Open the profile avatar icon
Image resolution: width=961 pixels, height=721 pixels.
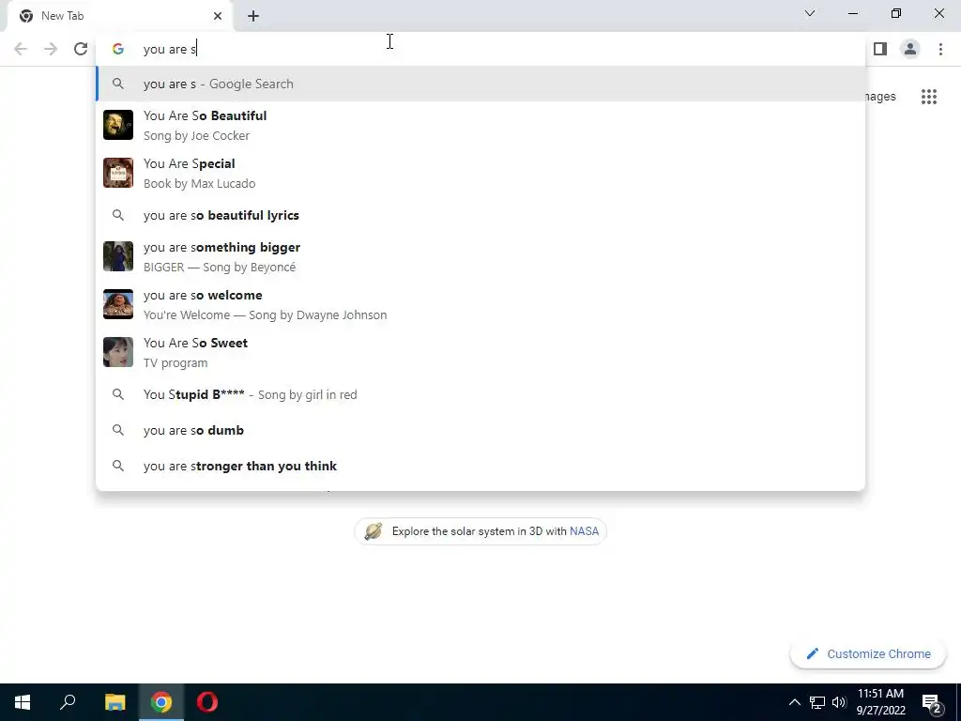click(x=910, y=49)
